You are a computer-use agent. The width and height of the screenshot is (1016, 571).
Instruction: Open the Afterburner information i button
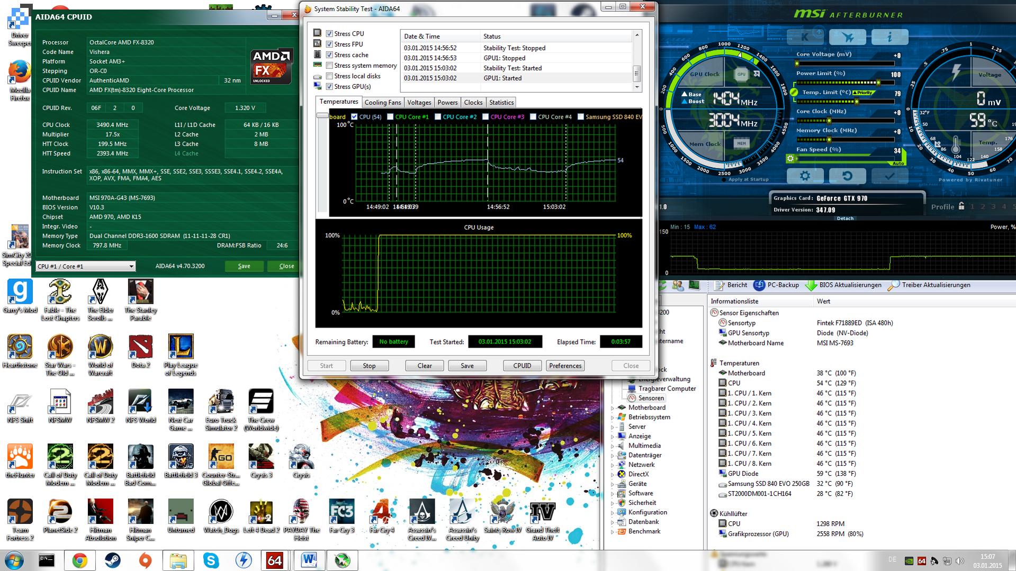pyautogui.click(x=889, y=37)
